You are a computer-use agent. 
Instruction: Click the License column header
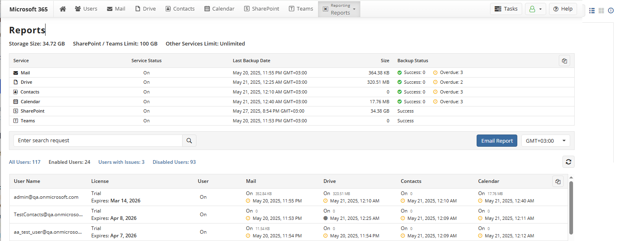tap(100, 181)
